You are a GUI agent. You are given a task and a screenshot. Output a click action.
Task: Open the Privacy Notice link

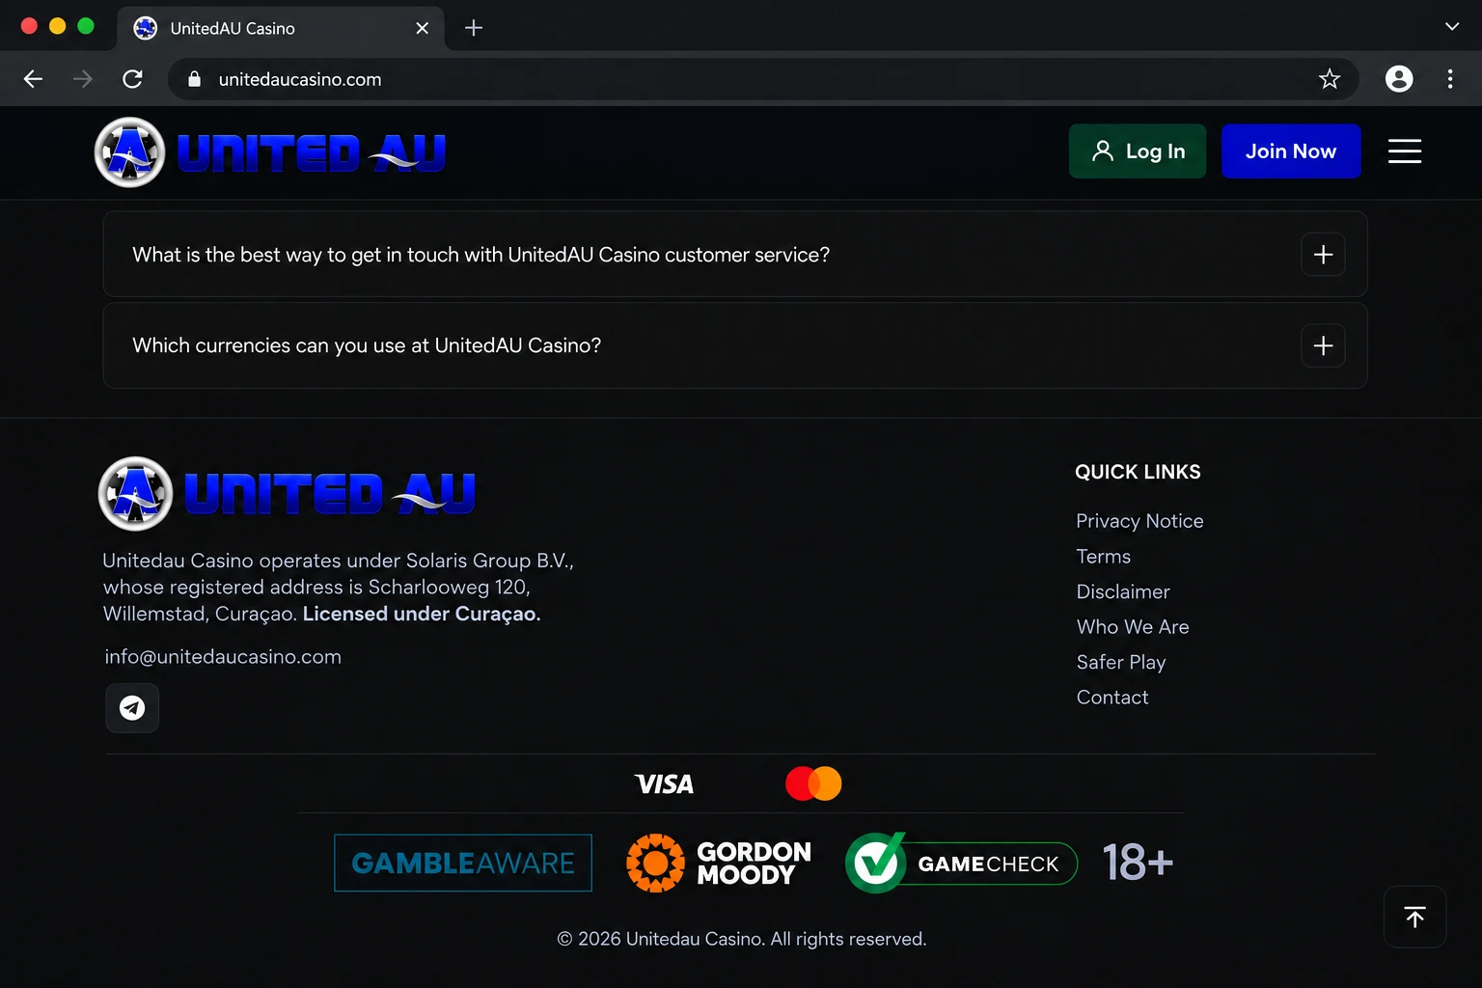(x=1139, y=521)
